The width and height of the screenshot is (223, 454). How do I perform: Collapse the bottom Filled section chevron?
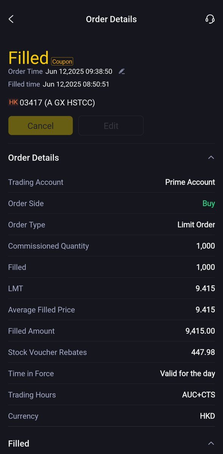click(x=211, y=443)
